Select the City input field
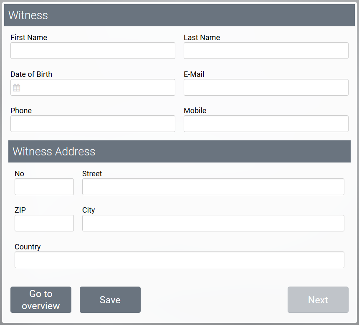Screen dimensions: 359x325 coord(213,223)
